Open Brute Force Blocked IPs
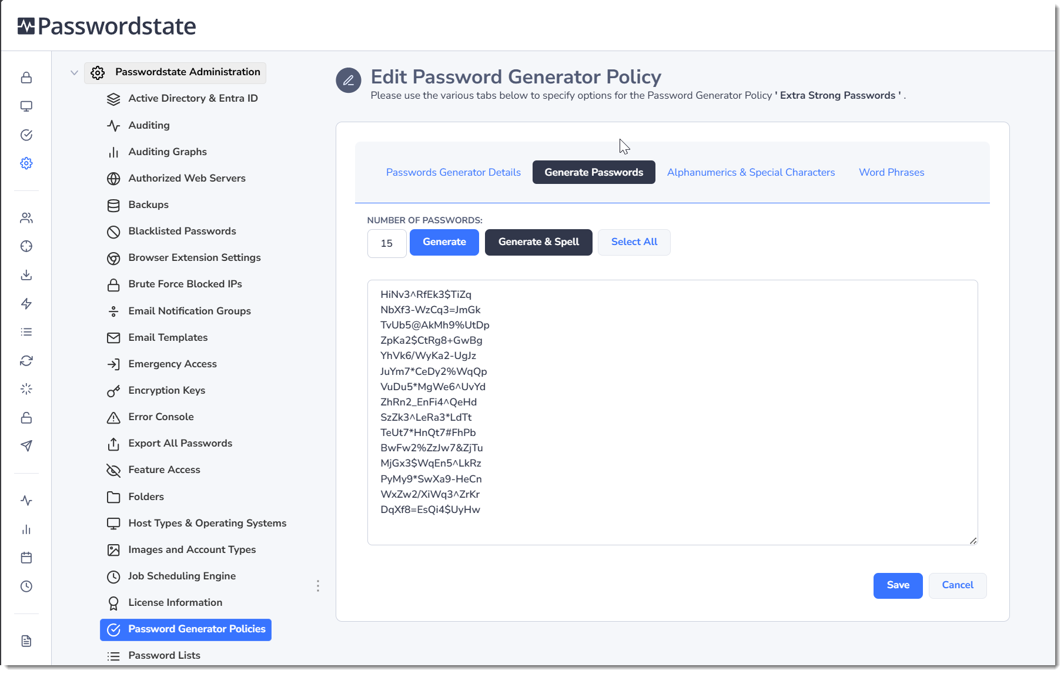The image size is (1064, 674). (185, 284)
